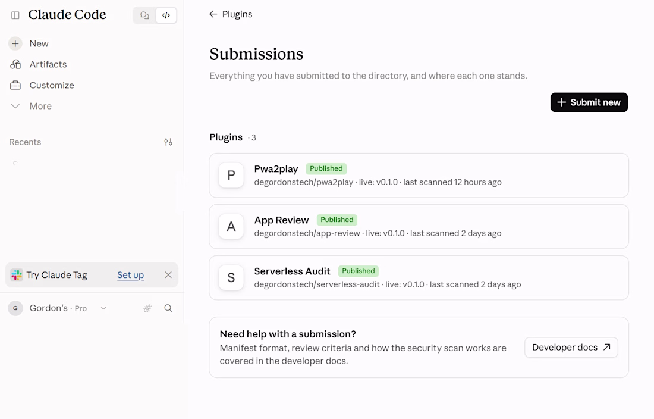654x419 pixels.
Task: Switch to code mode toggle
Action: 166,15
